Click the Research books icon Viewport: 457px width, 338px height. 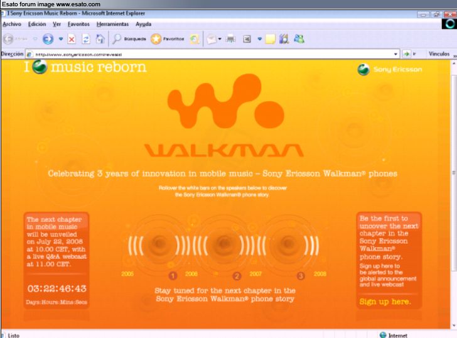(x=284, y=39)
